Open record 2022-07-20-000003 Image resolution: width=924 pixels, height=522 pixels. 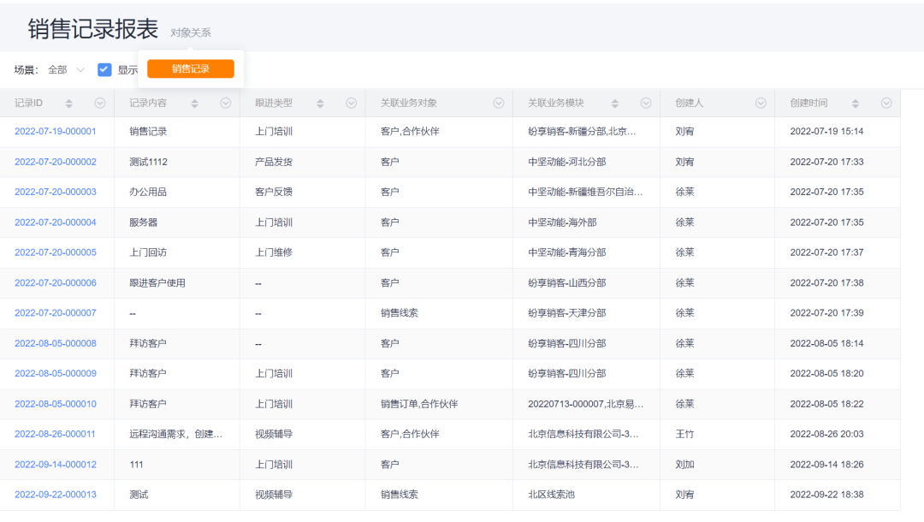point(56,192)
